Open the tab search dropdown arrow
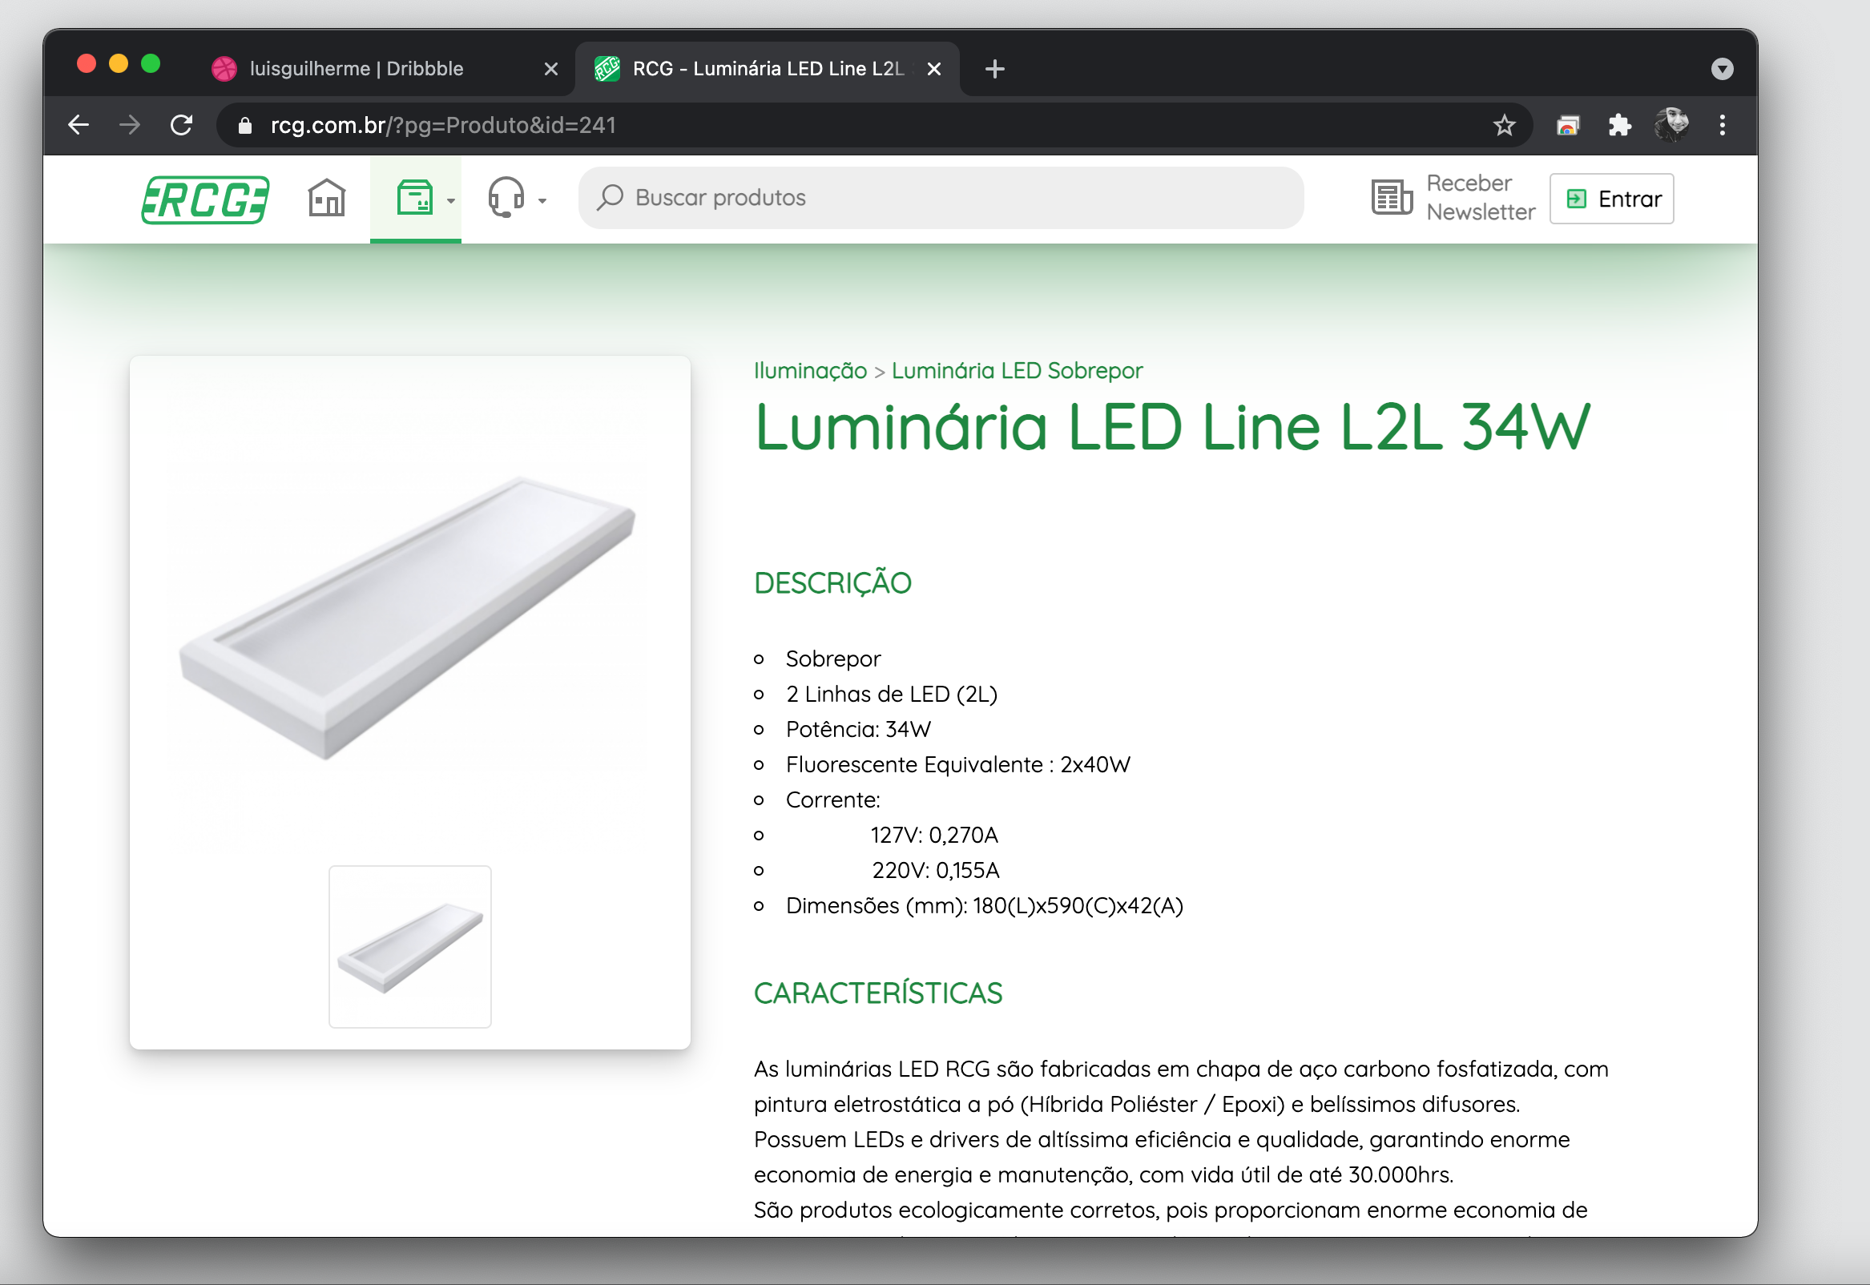The width and height of the screenshot is (1870, 1285). (x=1722, y=69)
